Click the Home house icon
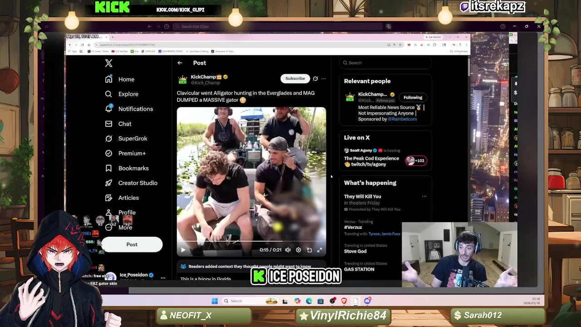 point(108,79)
